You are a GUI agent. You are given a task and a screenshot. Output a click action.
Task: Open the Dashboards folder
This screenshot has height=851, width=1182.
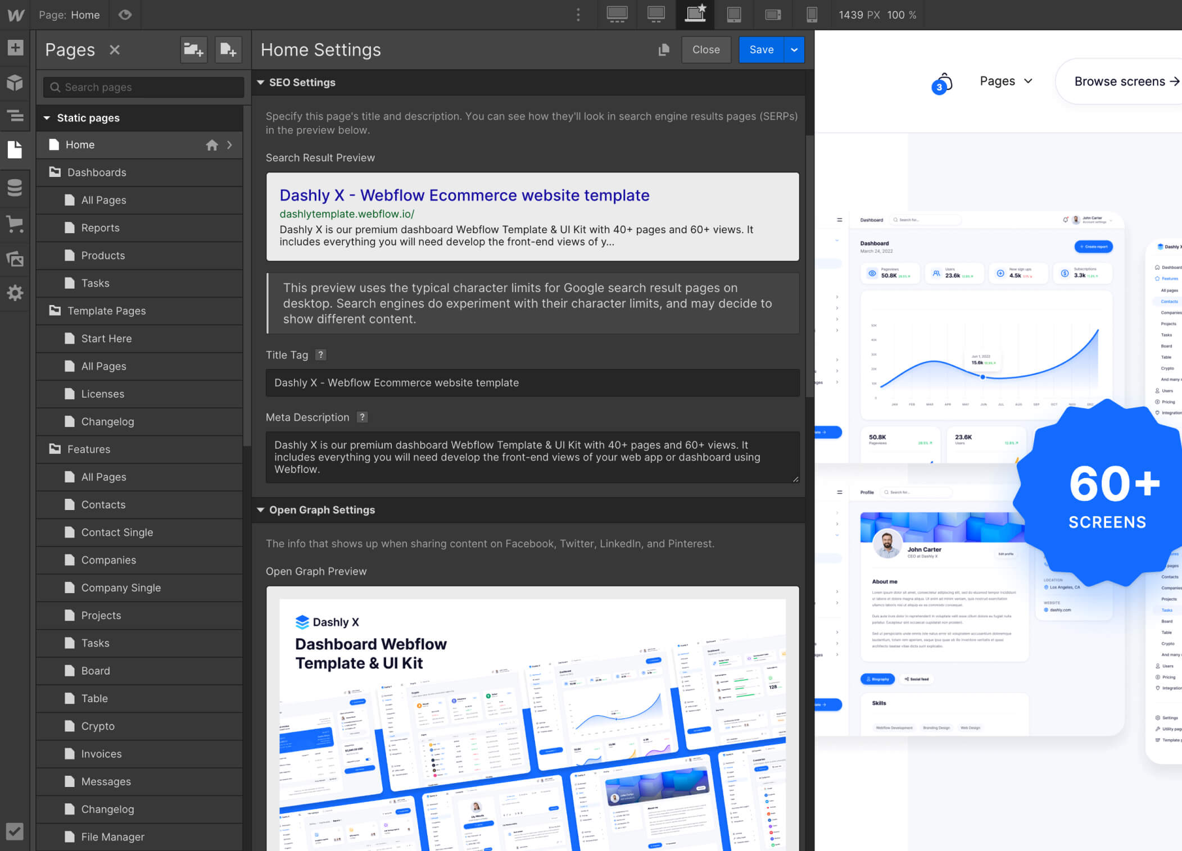[x=97, y=172]
